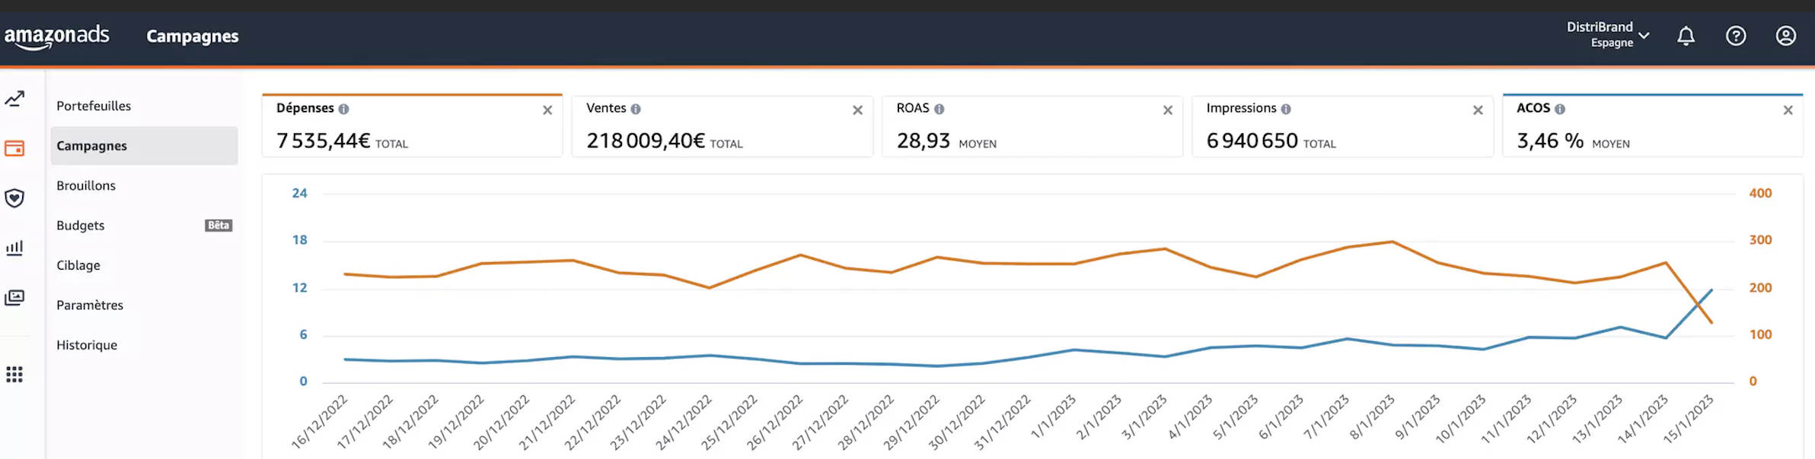Click the 15/1/2023 date on chart axis
This screenshot has width=1815, height=459.
pos(1690,419)
